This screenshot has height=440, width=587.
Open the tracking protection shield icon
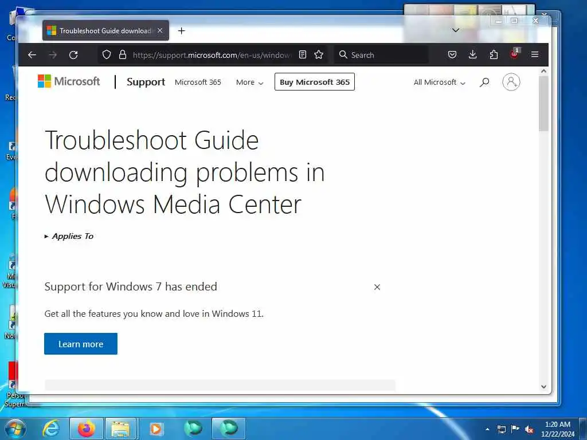click(x=107, y=55)
